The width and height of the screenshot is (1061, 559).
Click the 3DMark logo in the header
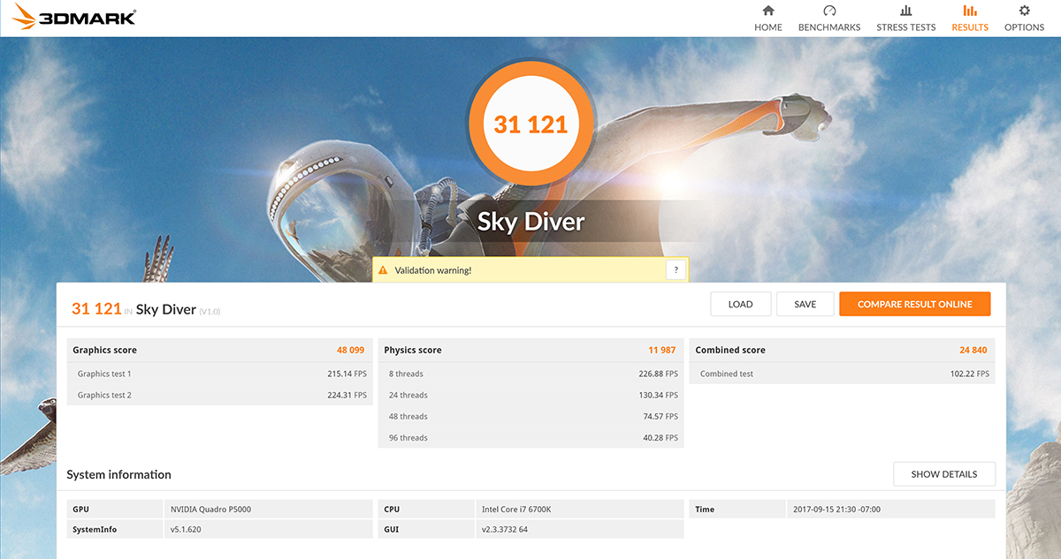pos(75,17)
